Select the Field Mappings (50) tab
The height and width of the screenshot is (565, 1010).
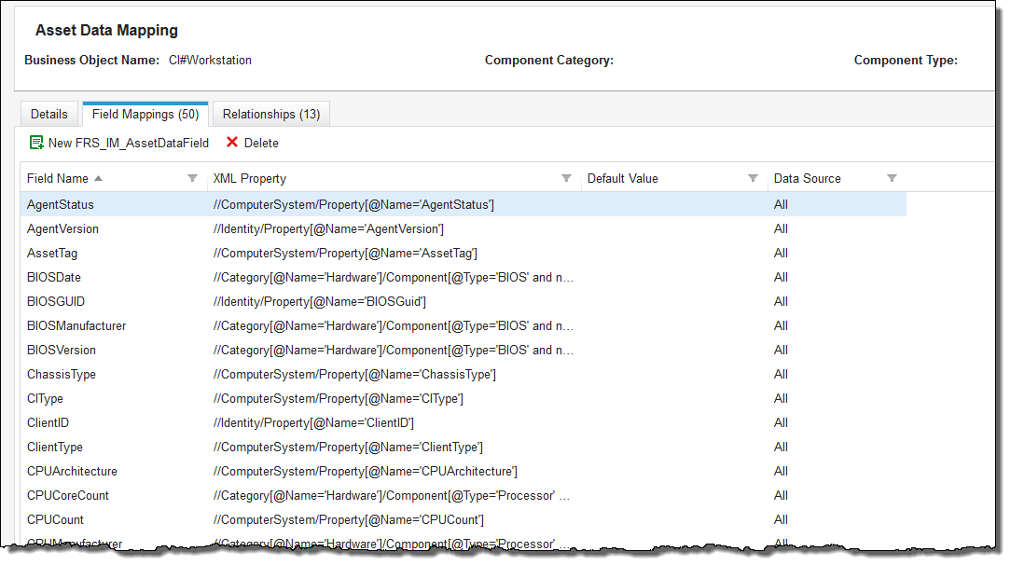pos(145,114)
